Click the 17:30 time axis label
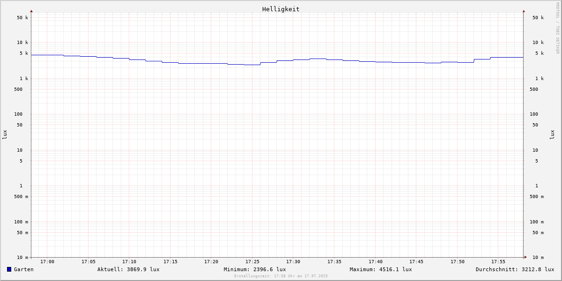 pos(293,262)
